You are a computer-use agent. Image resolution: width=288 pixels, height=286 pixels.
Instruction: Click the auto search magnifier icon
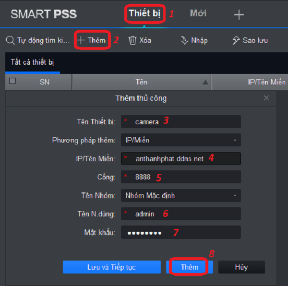(x=10, y=40)
